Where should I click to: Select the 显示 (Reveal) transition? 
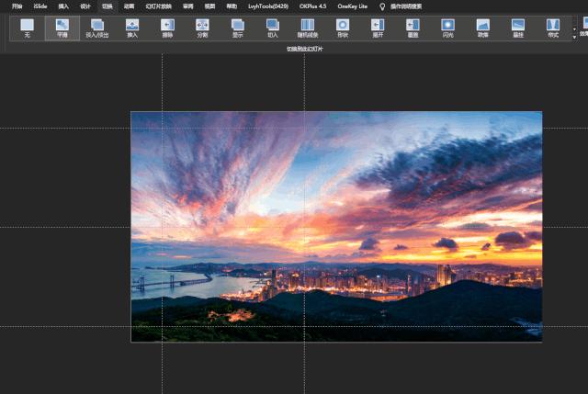tap(238, 28)
